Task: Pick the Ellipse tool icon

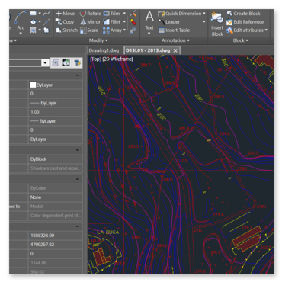Action: (x=33, y=22)
